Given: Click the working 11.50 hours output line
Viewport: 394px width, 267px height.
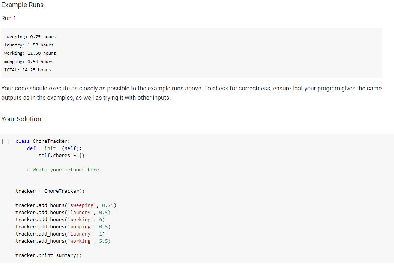Looking at the screenshot, I should pos(29,53).
